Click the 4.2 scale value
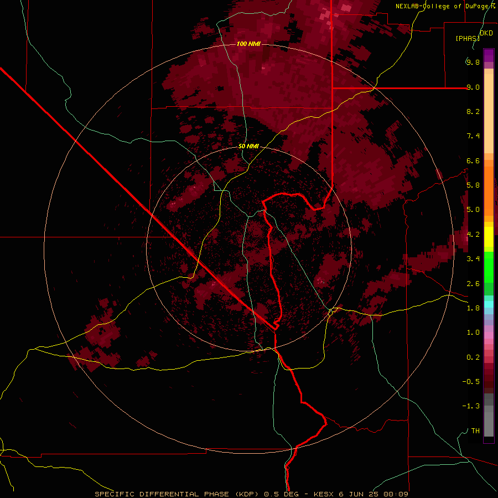Image resolution: width=498 pixels, height=498 pixels. click(473, 235)
